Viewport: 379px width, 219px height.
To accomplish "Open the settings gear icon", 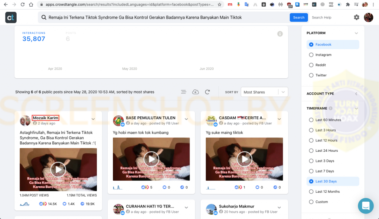I will click(356, 17).
